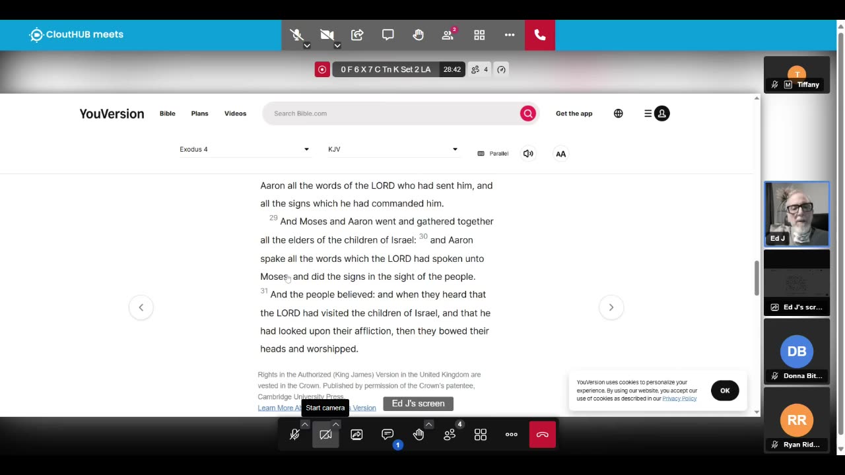Toggle Parallel reading mode

(492, 154)
